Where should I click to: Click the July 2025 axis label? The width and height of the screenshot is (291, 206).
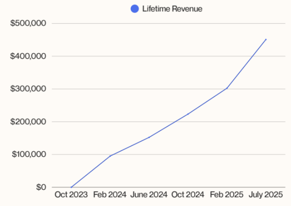pyautogui.click(x=265, y=195)
